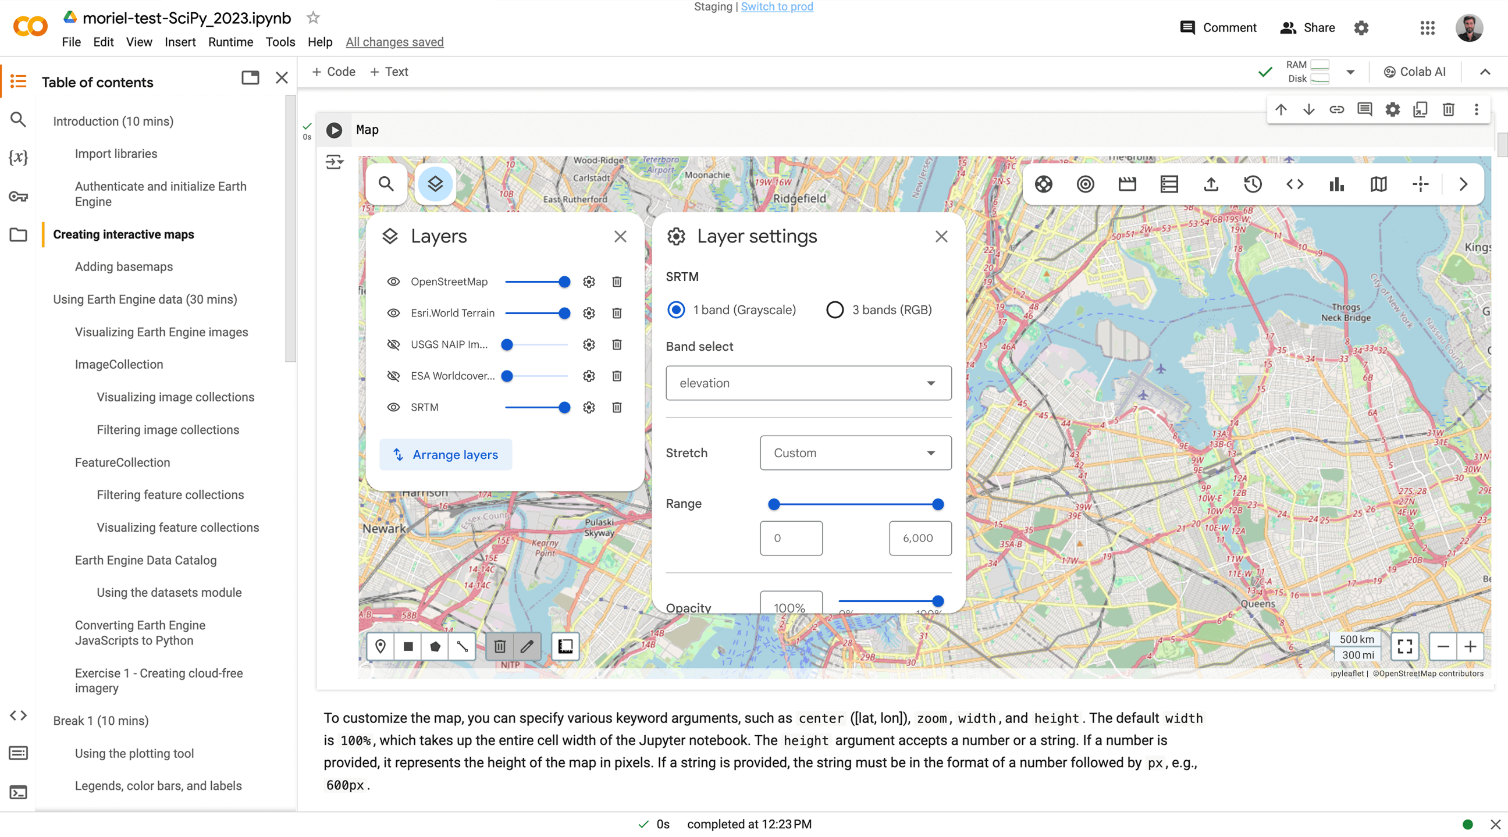
Task: Click the Range maximum value field showing 6,000
Action: pos(920,539)
